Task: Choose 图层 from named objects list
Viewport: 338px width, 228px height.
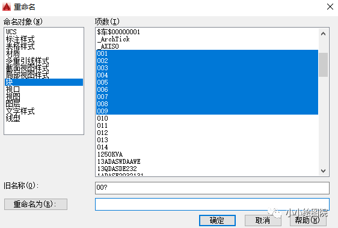Action: (x=13, y=104)
